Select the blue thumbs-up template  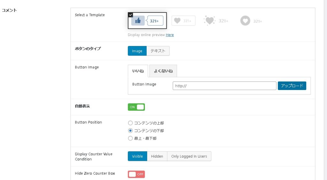[138, 21]
